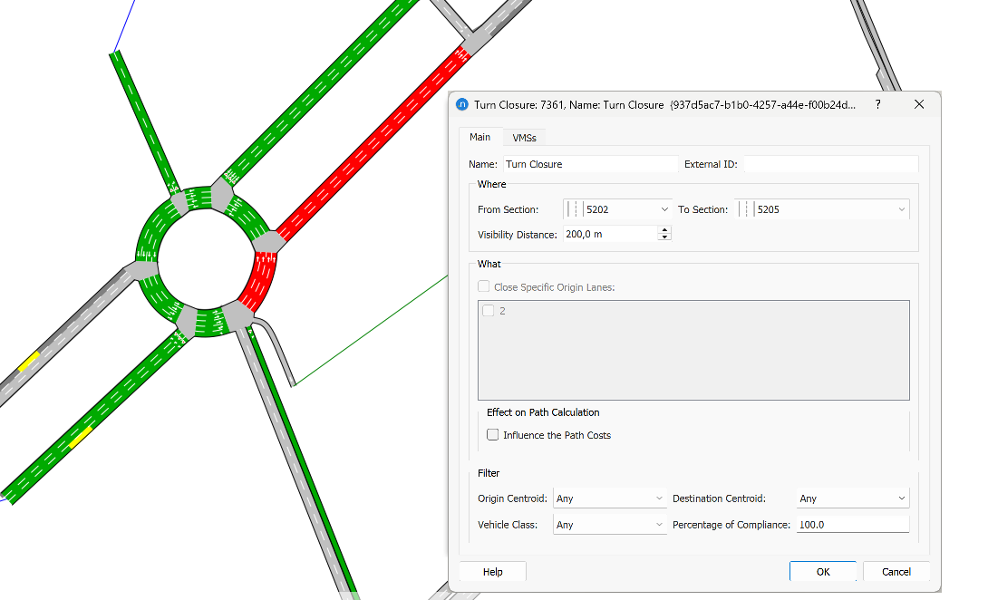Click the Aimsun logo in the dialog title bar

pyautogui.click(x=462, y=104)
